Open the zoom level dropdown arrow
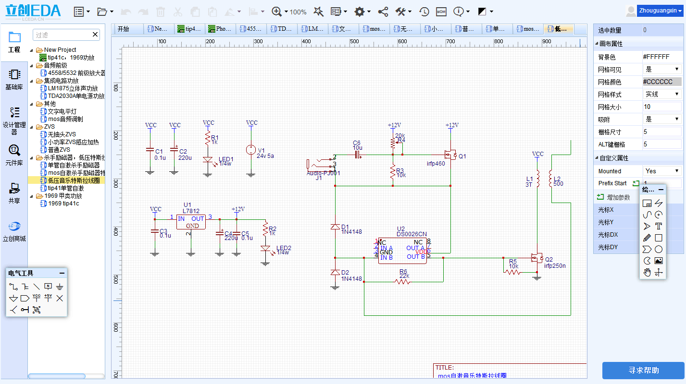The image size is (686, 384). click(286, 12)
